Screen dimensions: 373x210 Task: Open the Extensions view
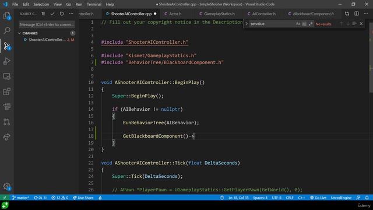pos(6,92)
